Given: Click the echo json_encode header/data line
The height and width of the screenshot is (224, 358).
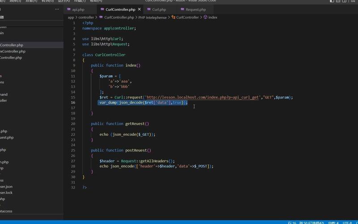Looking at the screenshot, I should pos(156,166).
